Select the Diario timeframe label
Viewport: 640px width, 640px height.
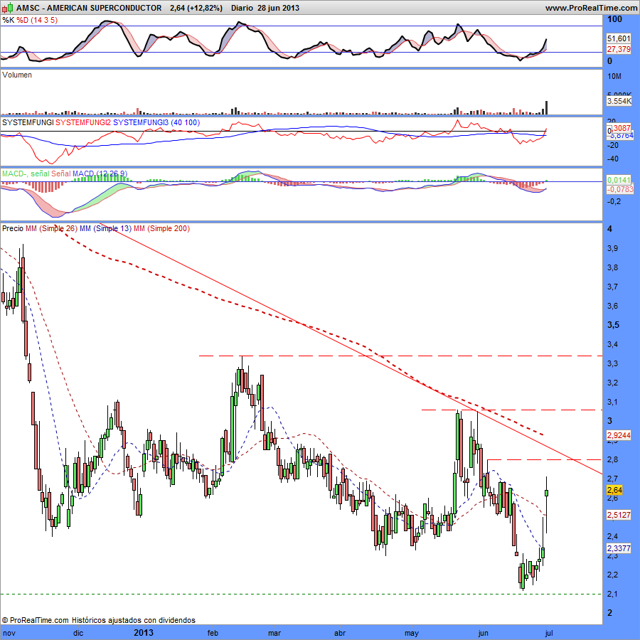click(242, 8)
